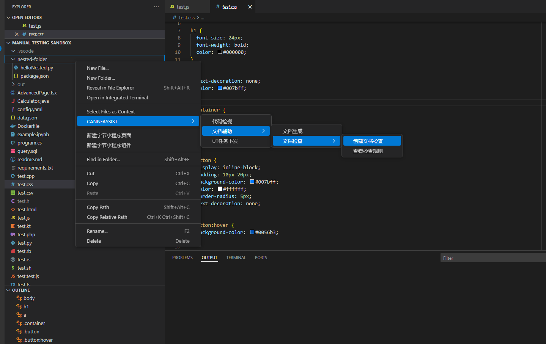This screenshot has width=546, height=344.
Task: Click the query.sql database icon
Action: click(13, 151)
